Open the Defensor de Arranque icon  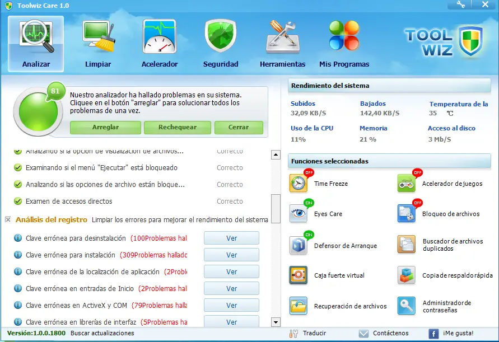point(298,245)
